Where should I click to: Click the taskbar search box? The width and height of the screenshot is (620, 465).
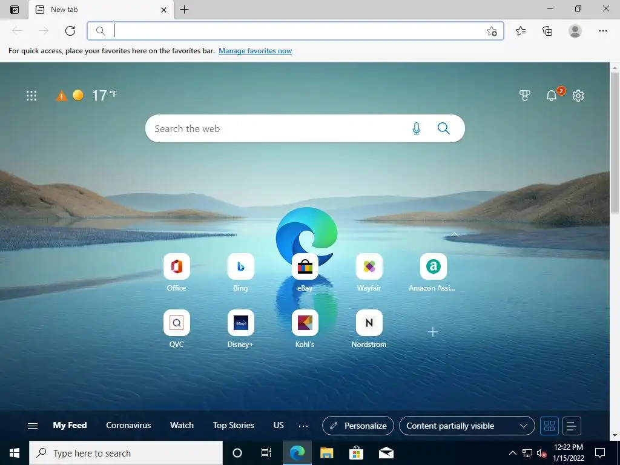pos(126,453)
